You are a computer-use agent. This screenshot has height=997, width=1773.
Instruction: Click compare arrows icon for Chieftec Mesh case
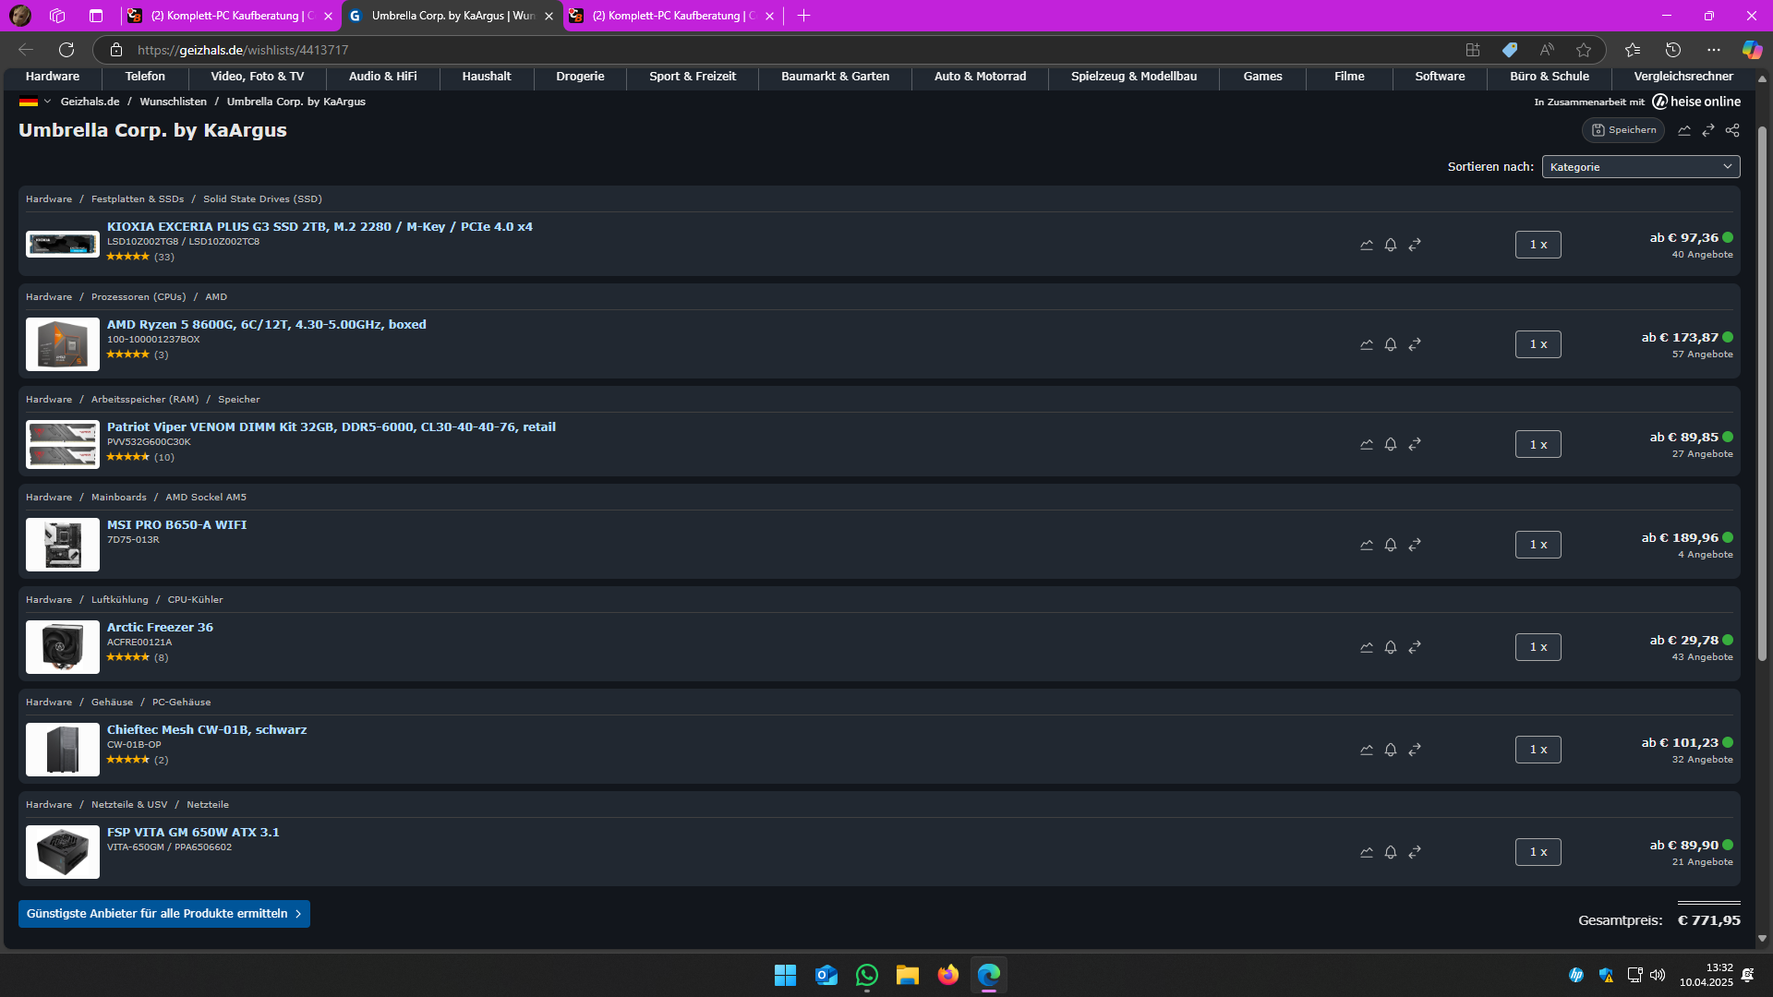pyautogui.click(x=1415, y=750)
